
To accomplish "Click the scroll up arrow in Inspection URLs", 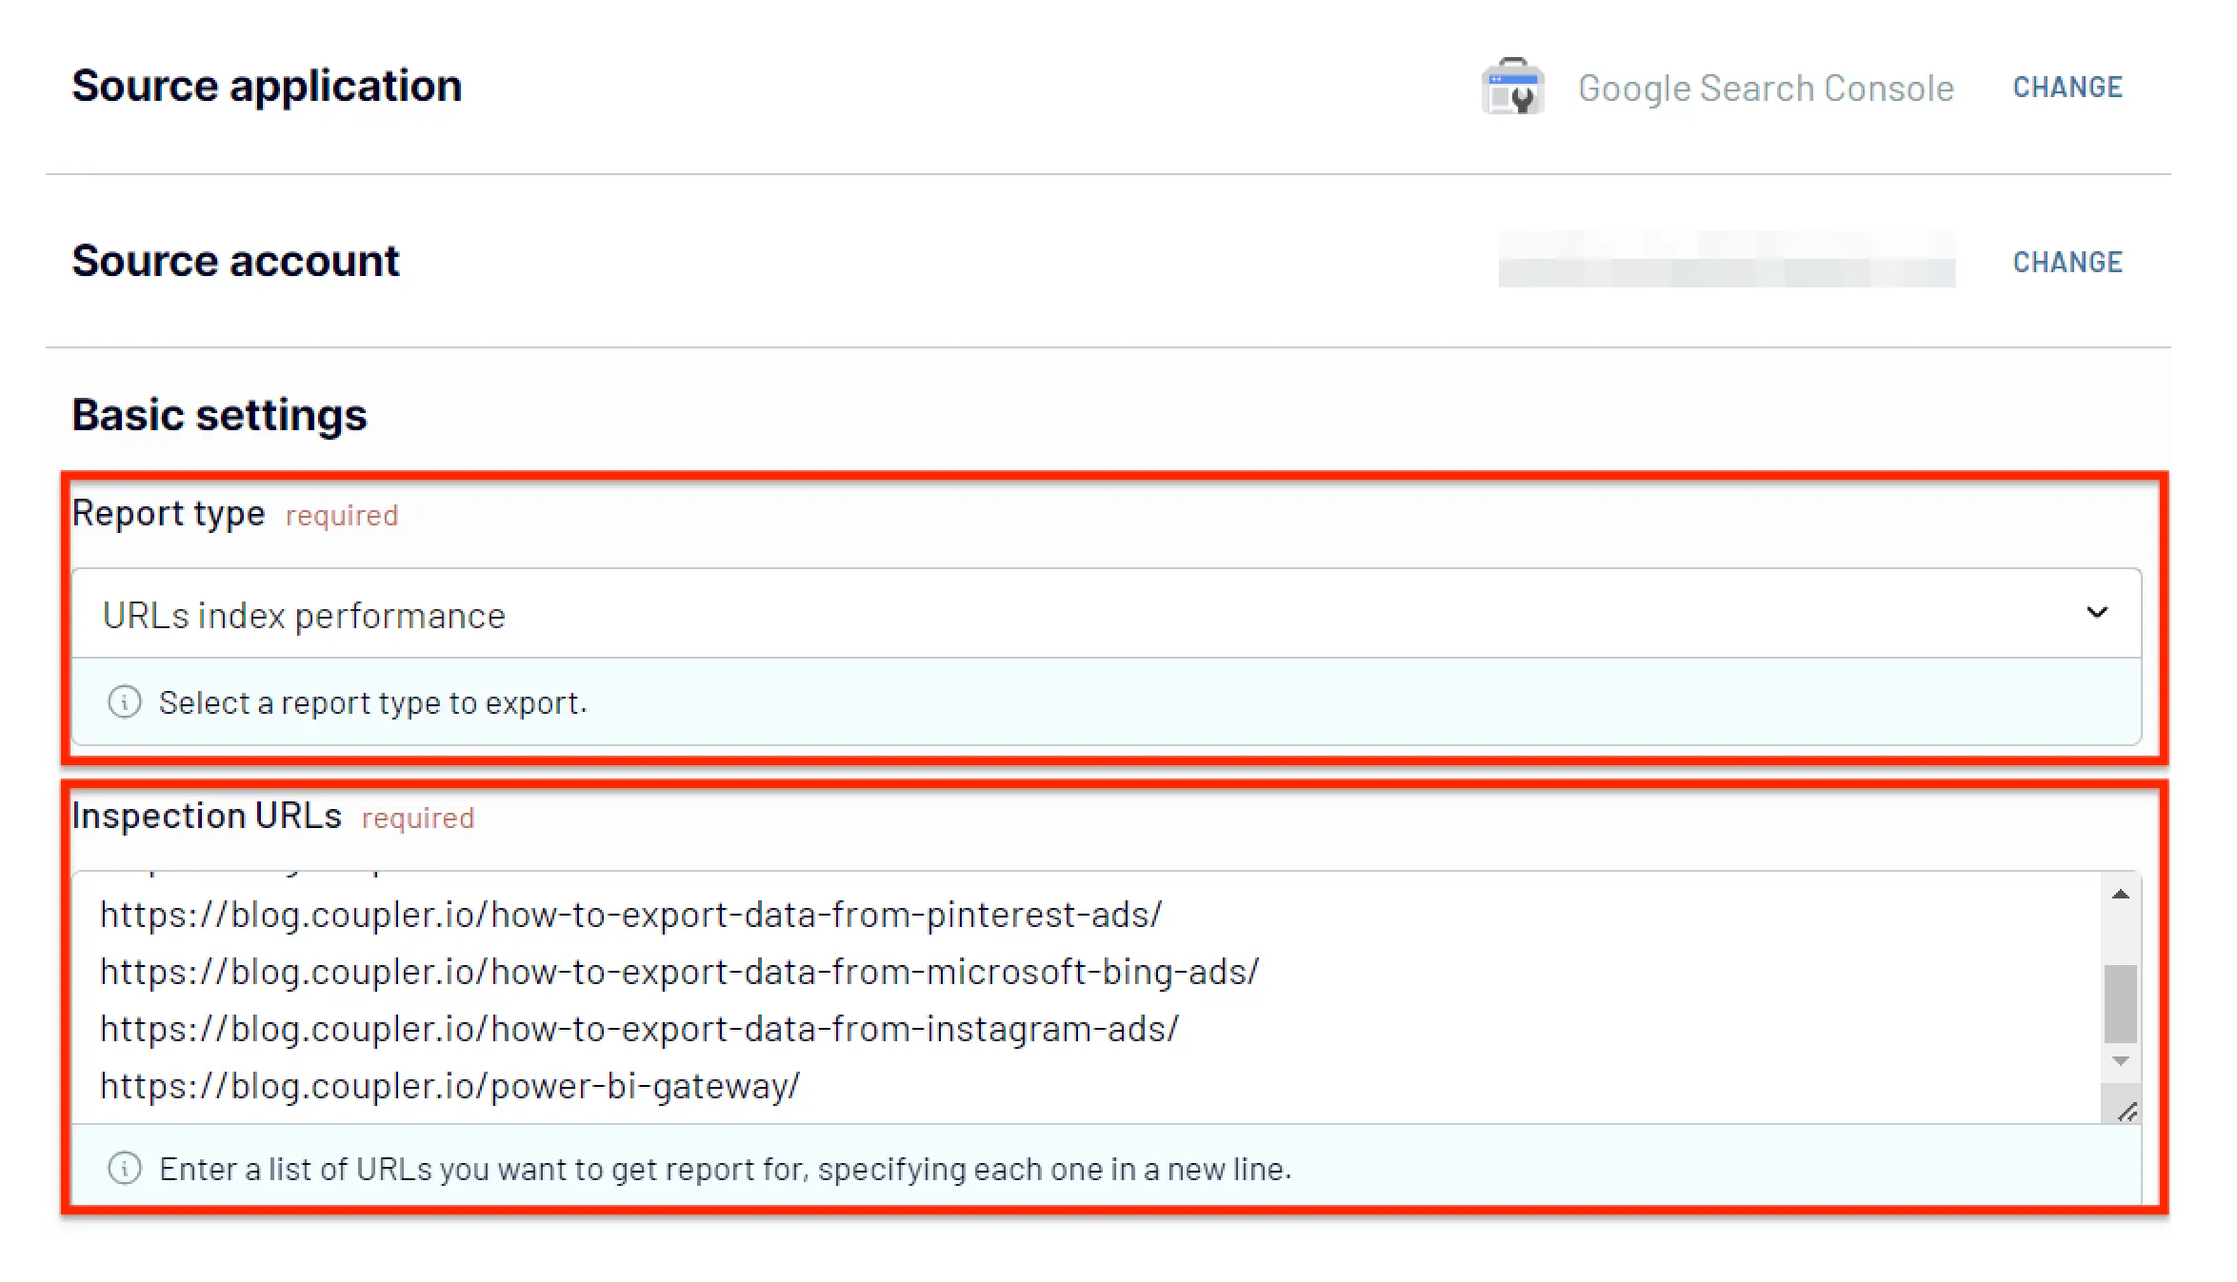I will 2121,894.
